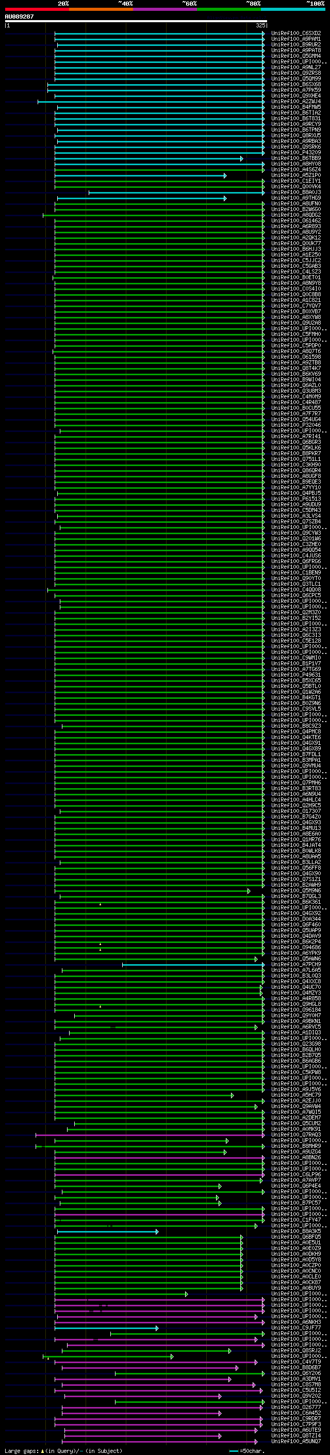Select hit label UniRef100_B8A3K5

pos(295,1232)
